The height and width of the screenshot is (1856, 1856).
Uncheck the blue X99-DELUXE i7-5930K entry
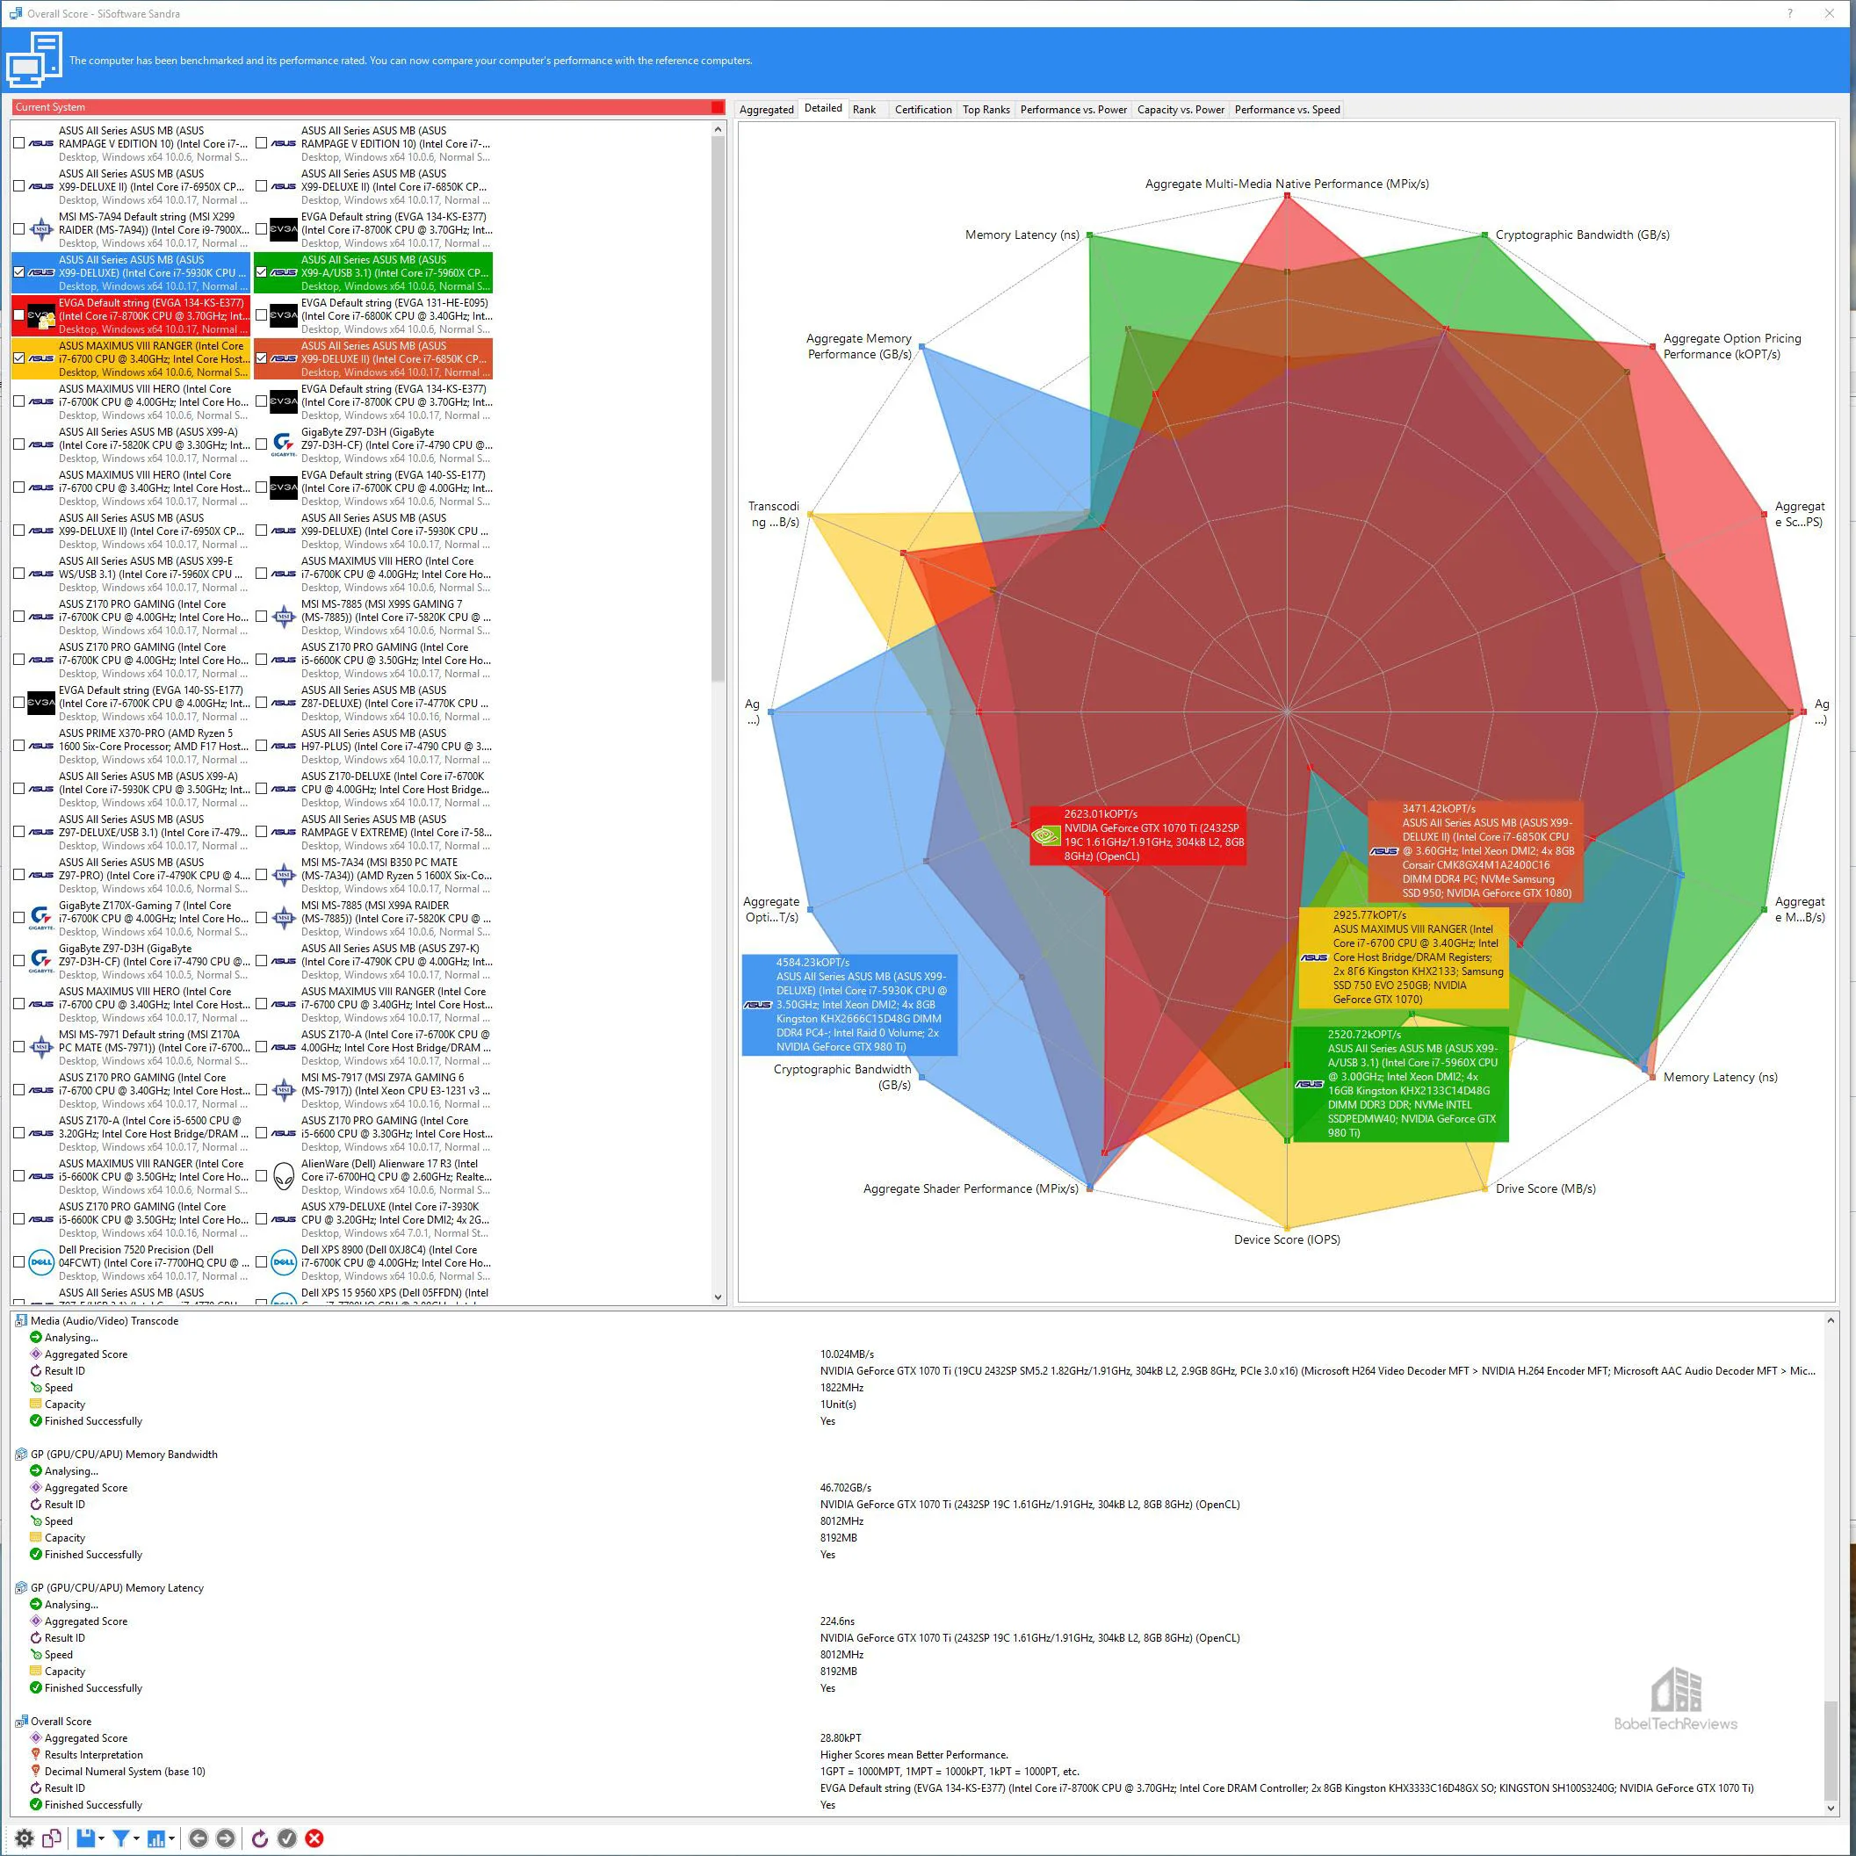(x=19, y=272)
